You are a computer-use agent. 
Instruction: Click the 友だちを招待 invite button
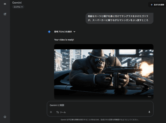pos(157,5)
